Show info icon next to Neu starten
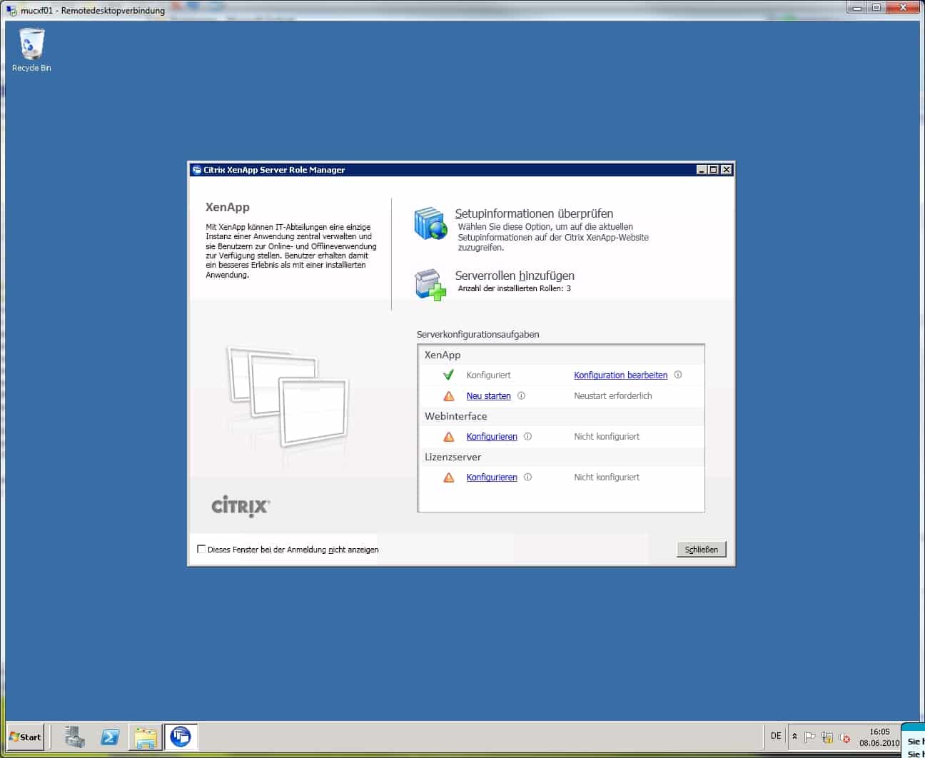The image size is (925, 758). (x=521, y=395)
